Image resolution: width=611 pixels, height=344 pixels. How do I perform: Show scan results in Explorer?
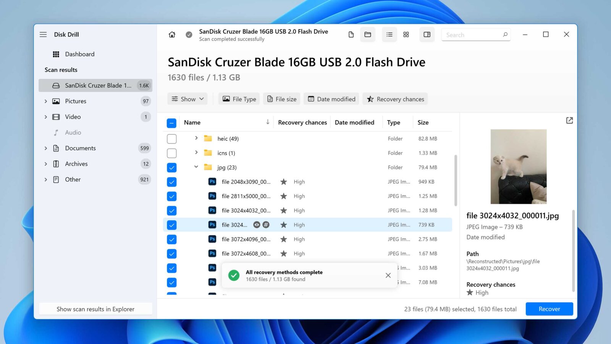95,309
